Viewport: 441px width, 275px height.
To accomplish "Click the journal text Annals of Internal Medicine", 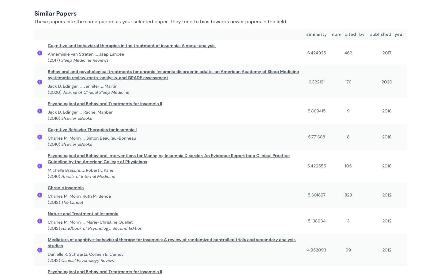I will [89, 176].
